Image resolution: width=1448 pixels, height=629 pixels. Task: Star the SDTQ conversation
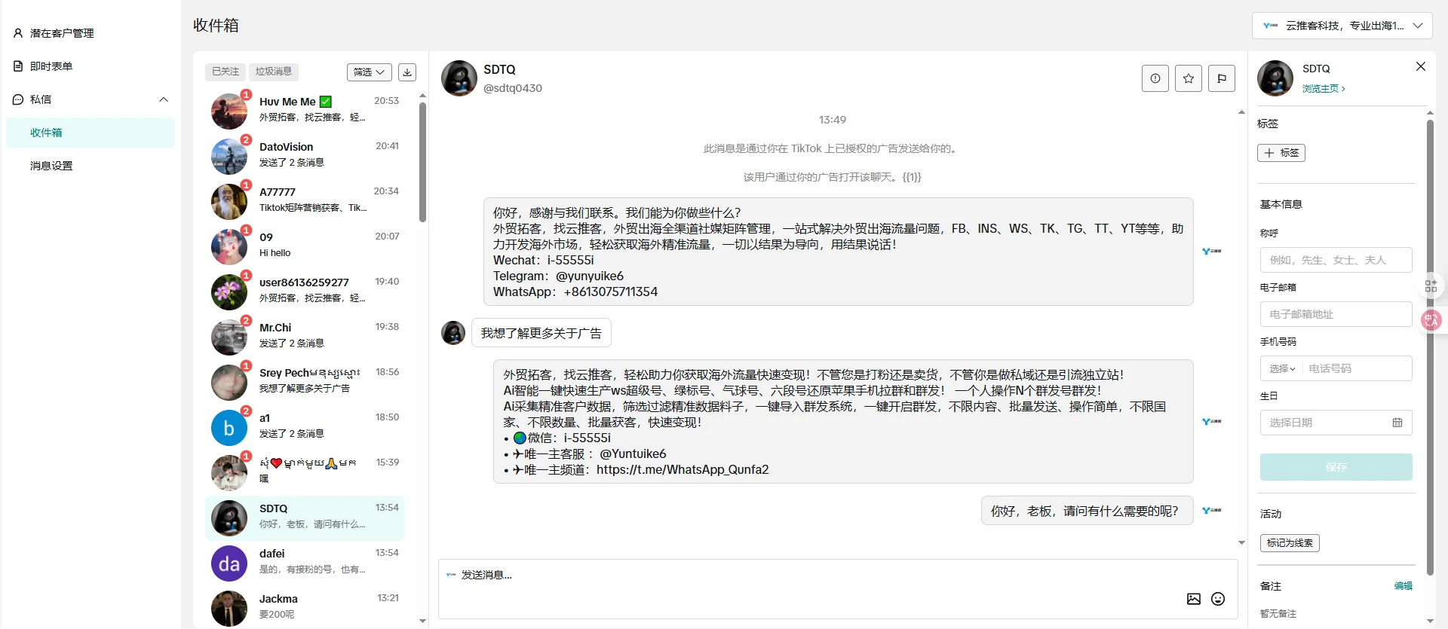click(x=1189, y=78)
